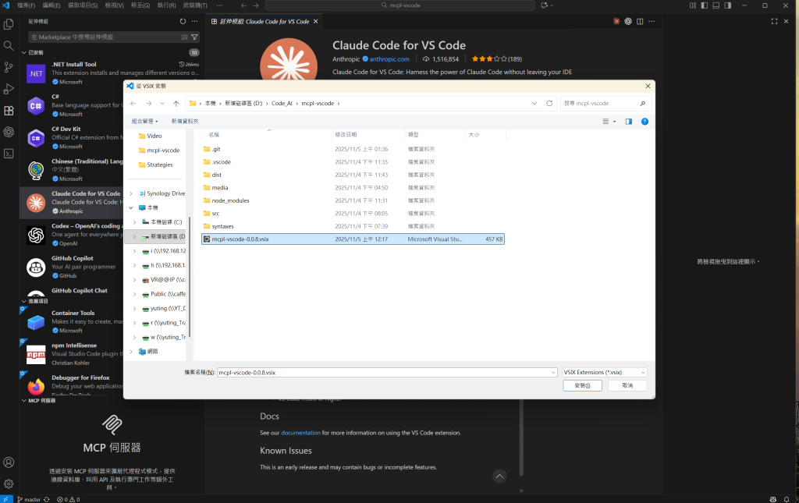Toggle the secondary side bar layout icon

(728, 5)
